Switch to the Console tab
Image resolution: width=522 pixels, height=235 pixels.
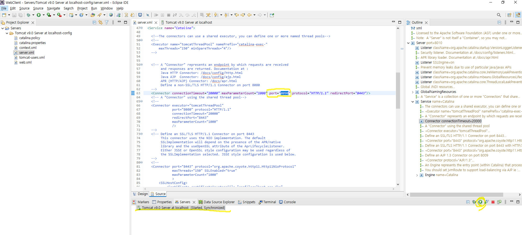(287, 202)
